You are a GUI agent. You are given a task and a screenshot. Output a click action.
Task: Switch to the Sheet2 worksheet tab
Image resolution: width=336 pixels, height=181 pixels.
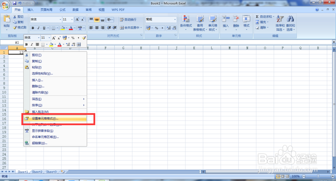(x=37, y=172)
